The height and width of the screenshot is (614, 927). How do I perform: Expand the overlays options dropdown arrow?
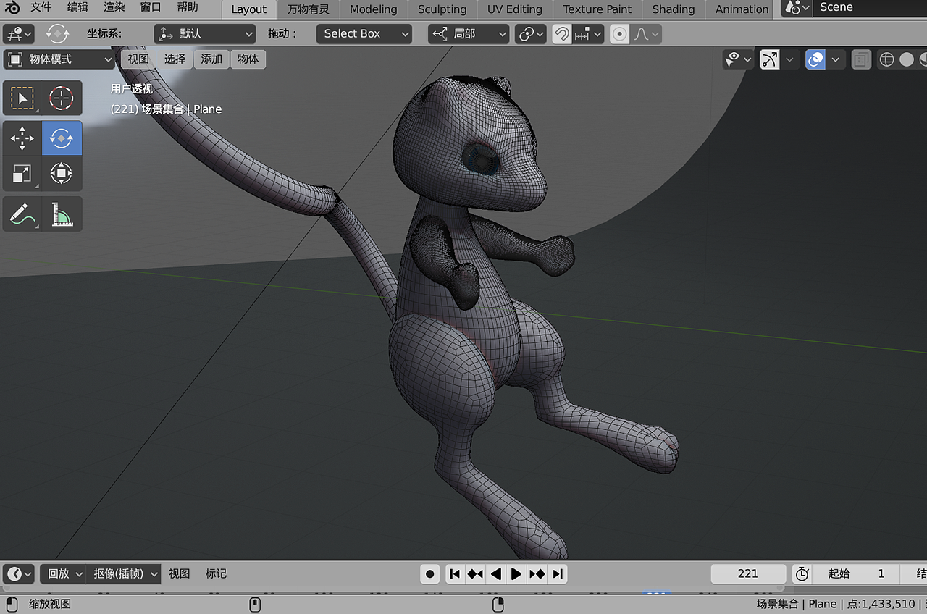[835, 59]
